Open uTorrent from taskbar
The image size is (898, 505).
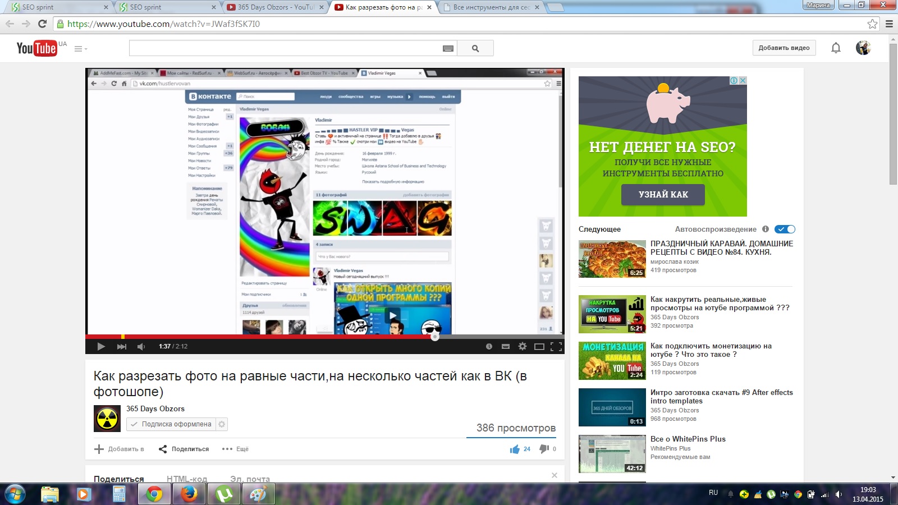(225, 494)
